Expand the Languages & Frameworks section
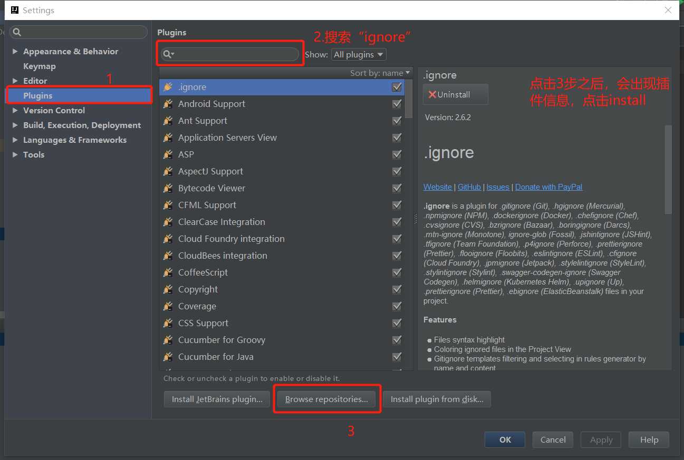Image resolution: width=684 pixels, height=460 pixels. [15, 140]
